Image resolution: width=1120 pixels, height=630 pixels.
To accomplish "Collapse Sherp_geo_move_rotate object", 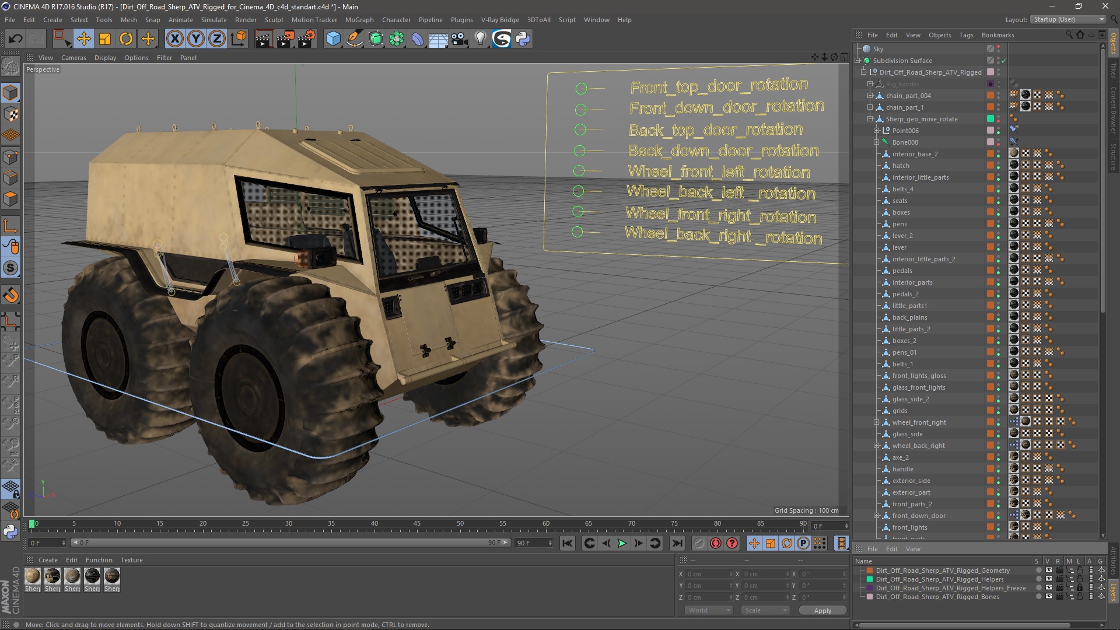I will pyautogui.click(x=870, y=119).
